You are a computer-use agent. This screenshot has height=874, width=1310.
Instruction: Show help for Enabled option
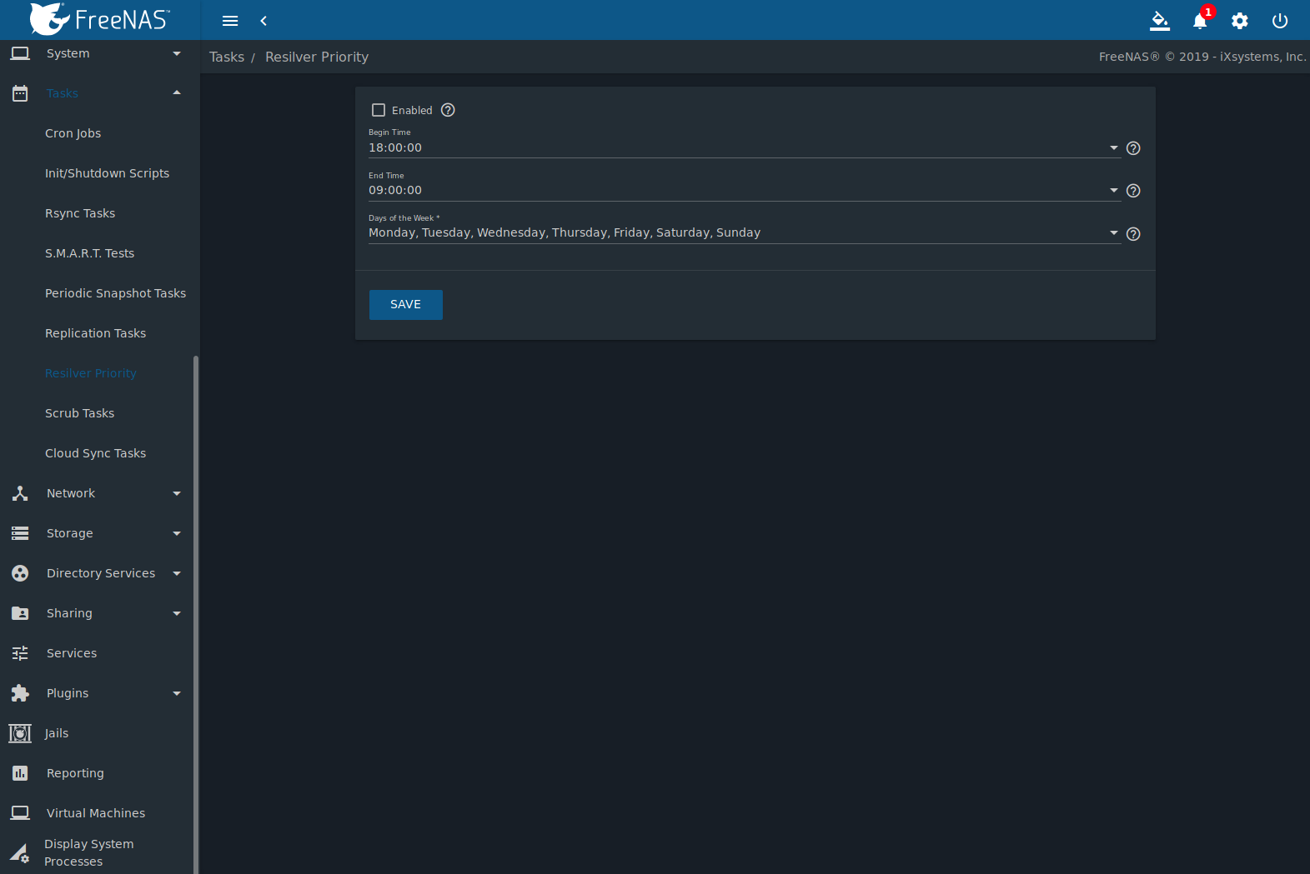[448, 110]
